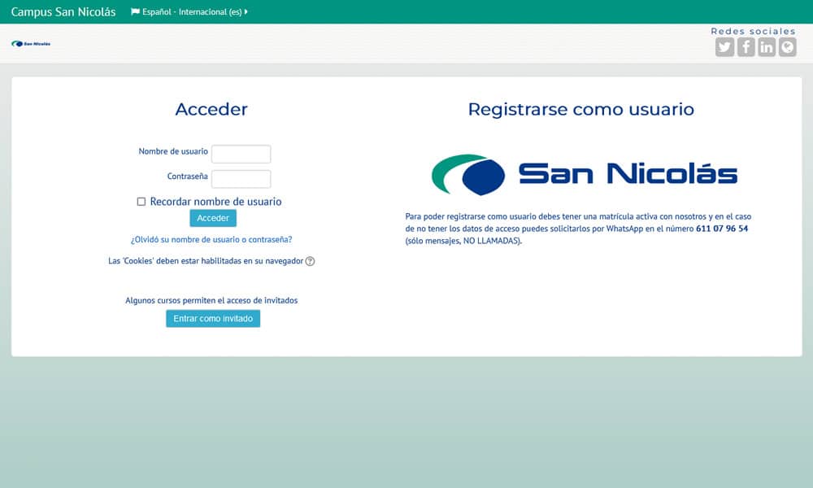
Task: Click the flag icon beside Español
Action: point(135,12)
